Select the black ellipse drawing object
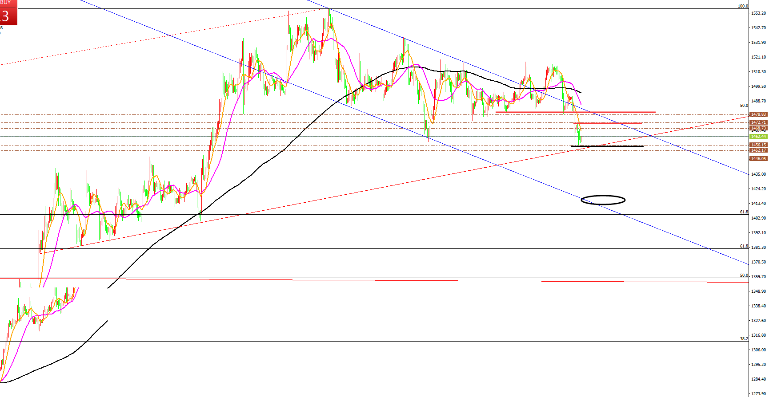 pyautogui.click(x=603, y=196)
